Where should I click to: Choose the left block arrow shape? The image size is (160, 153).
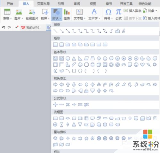point(61,85)
